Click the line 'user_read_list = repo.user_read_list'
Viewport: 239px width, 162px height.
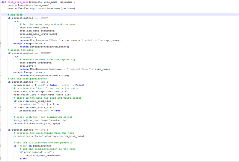(x=41, y=91)
